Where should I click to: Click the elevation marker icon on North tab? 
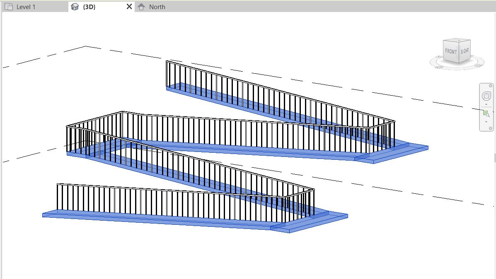point(141,7)
